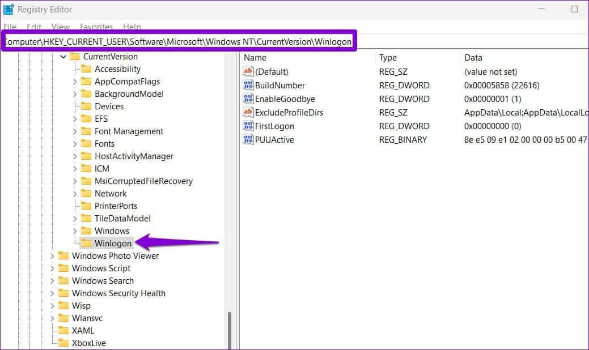Maximize the Registry Editor window

574,9
